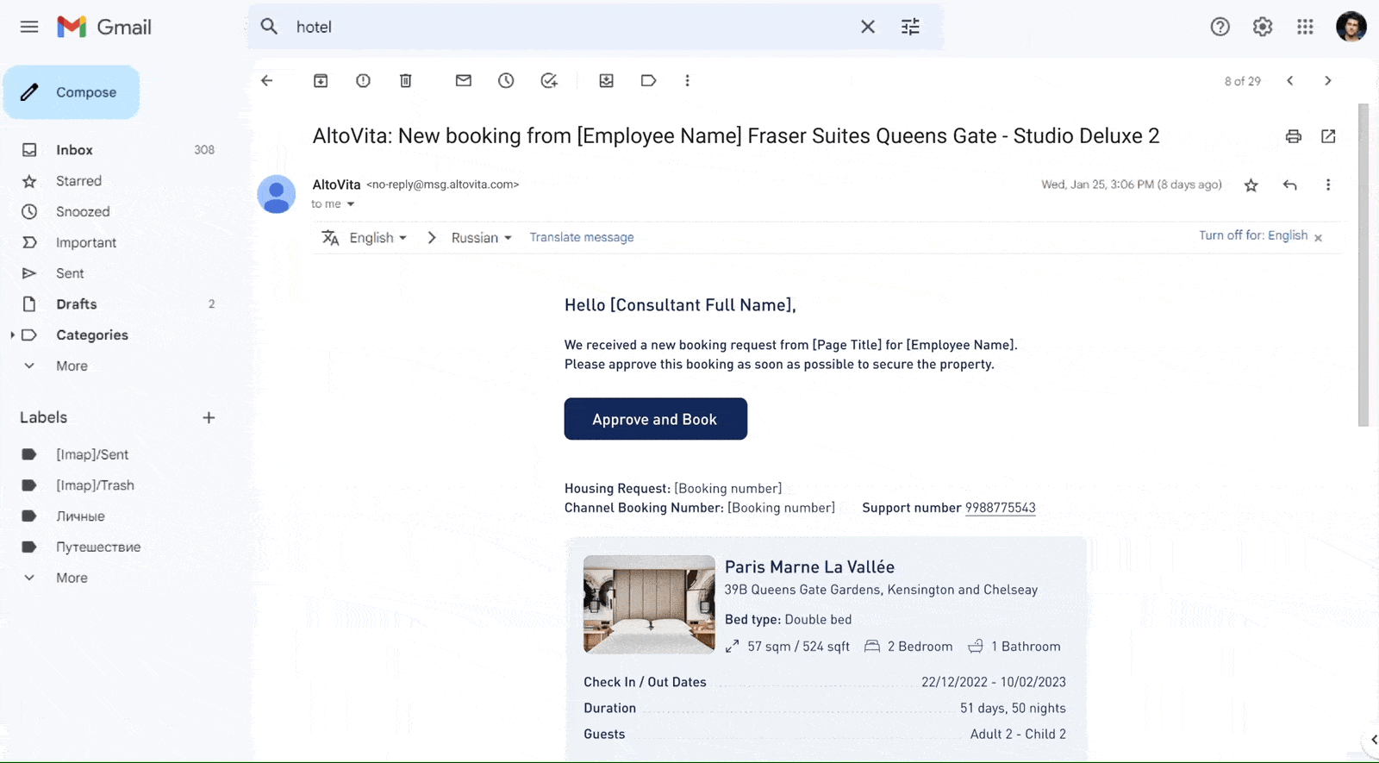Screen dimensions: 1379x763
Task: Add the email to Tasks
Action: [x=549, y=80]
